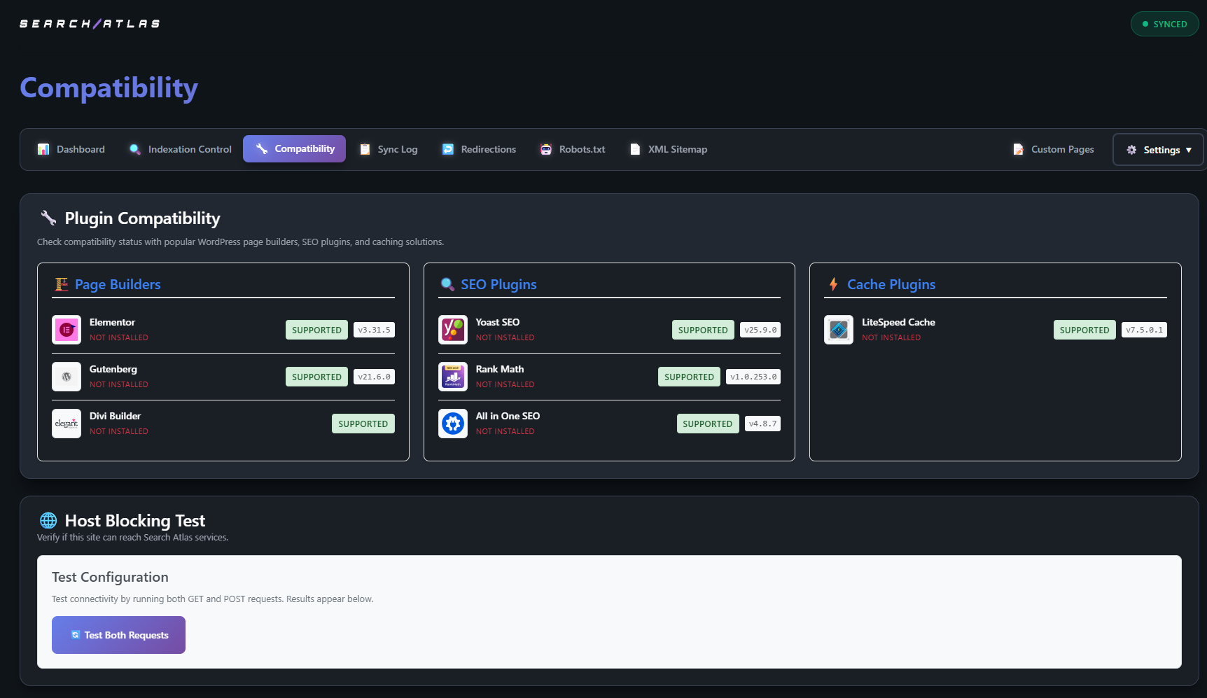Viewport: 1207px width, 698px height.
Task: Click the Divi Builder plugin name
Action: (x=115, y=416)
